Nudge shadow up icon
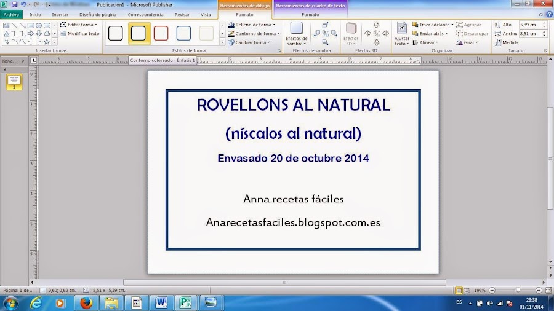This screenshot has height=311, width=554. click(326, 25)
